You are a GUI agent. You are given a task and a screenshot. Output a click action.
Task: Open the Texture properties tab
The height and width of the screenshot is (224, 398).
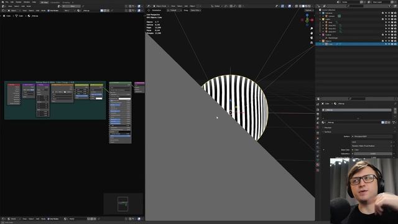click(x=318, y=170)
